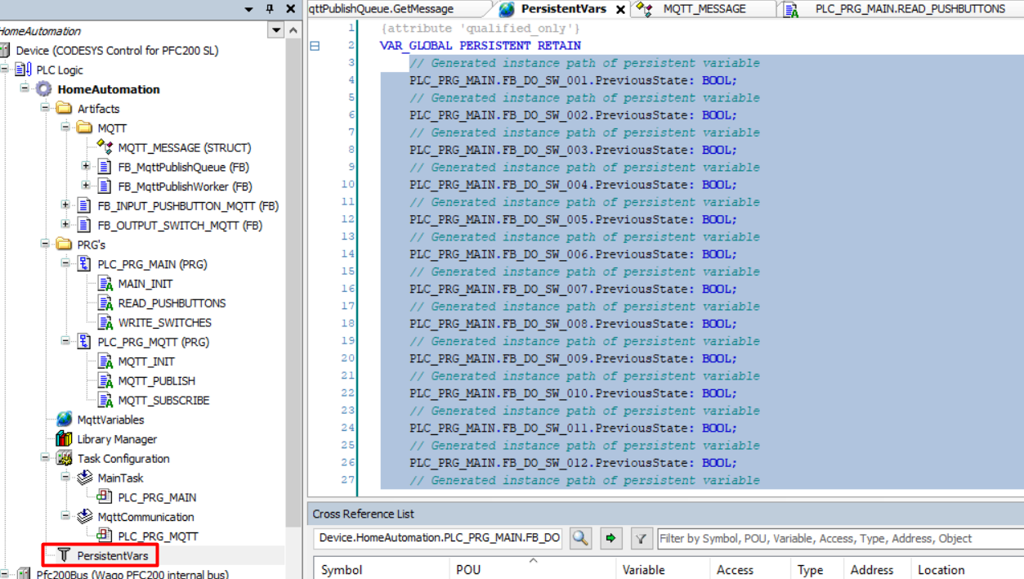
Task: Click the FB_MqttPublishWorker document icon
Action: (105, 186)
